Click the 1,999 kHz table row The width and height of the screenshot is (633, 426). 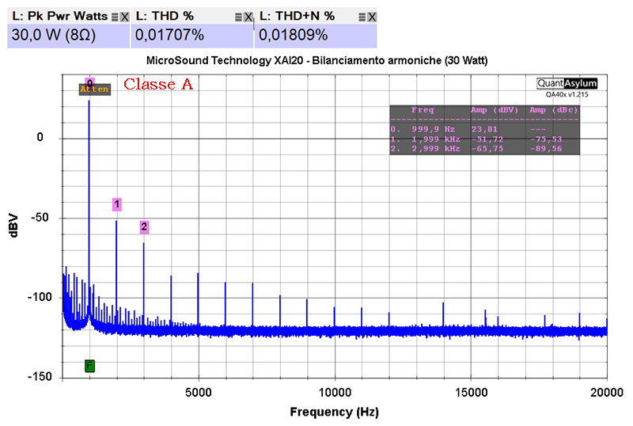click(484, 139)
